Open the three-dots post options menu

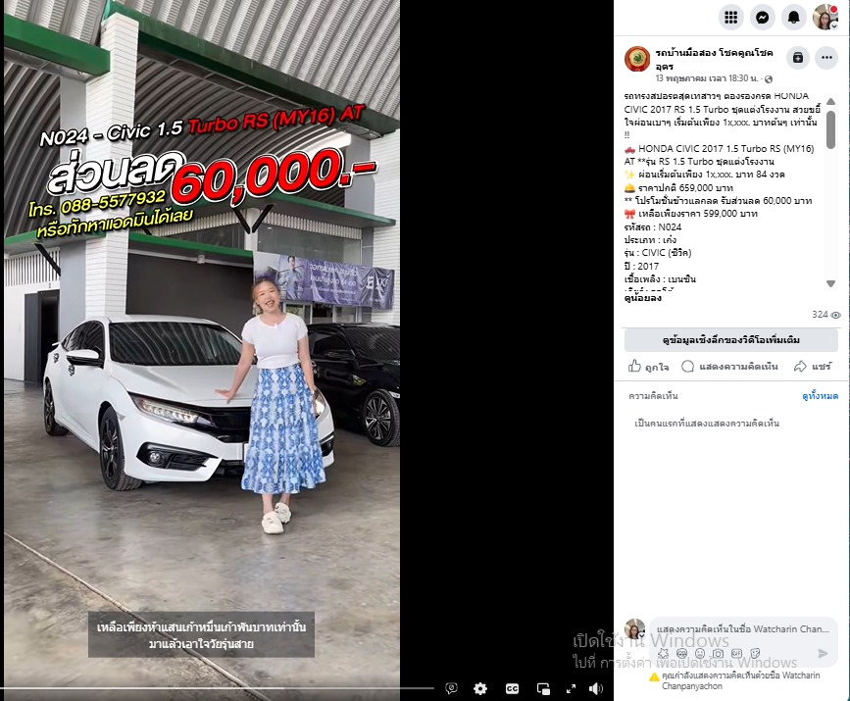pos(826,58)
